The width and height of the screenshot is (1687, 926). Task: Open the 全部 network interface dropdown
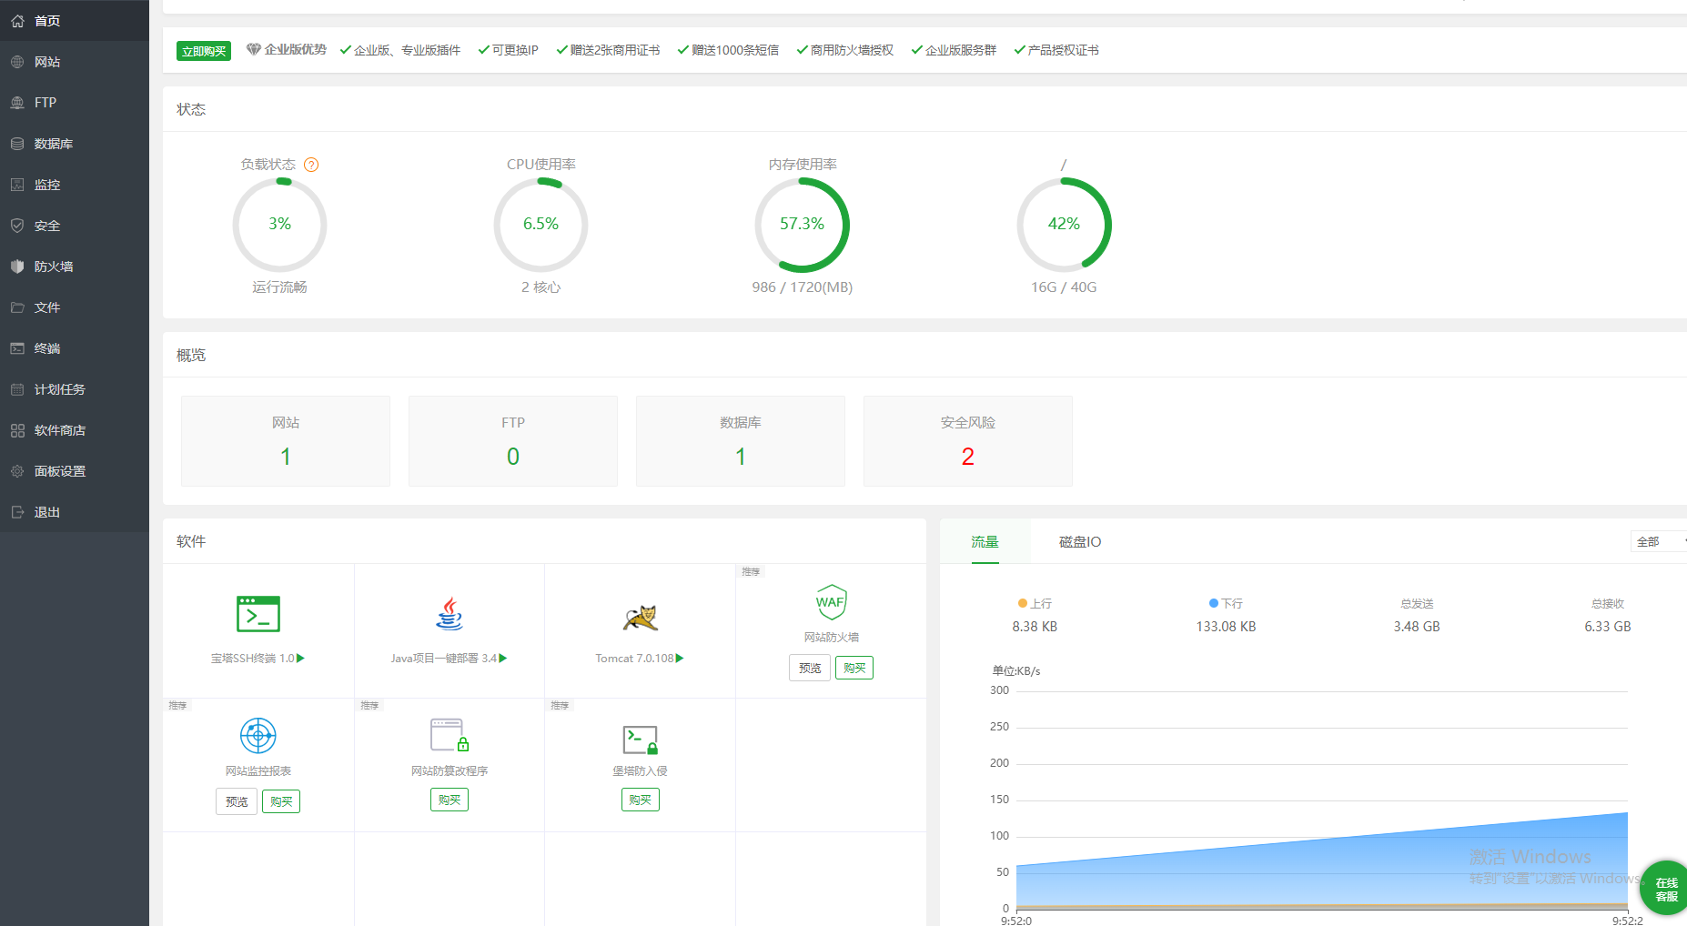point(1659,541)
